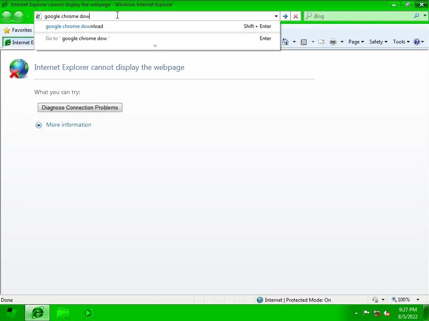Open the Page menu
This screenshot has width=429, height=321.
pyautogui.click(x=356, y=42)
